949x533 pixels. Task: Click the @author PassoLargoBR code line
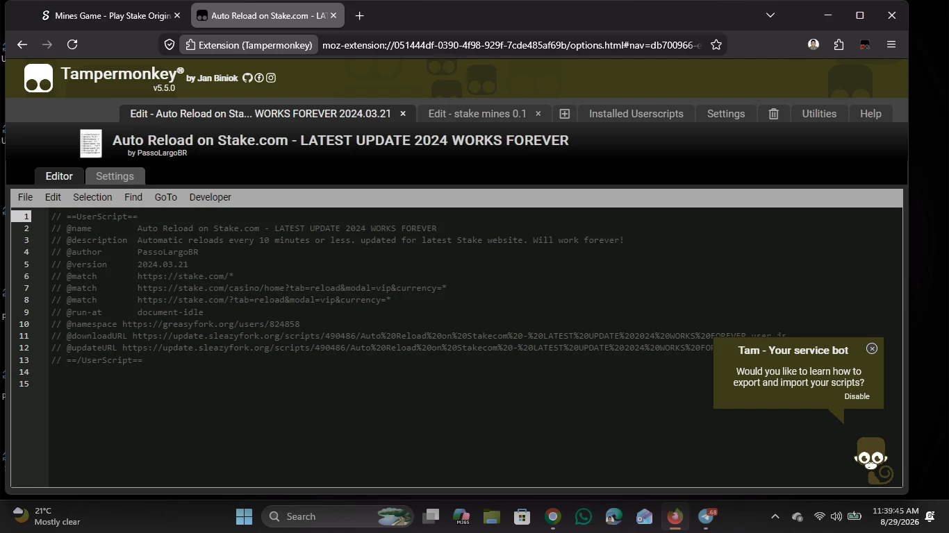(125, 252)
